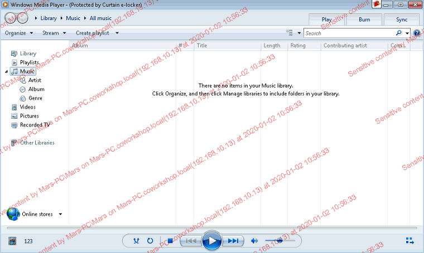The height and width of the screenshot is (253, 424).
Task: Toggle repeat mode
Action: coord(150,241)
